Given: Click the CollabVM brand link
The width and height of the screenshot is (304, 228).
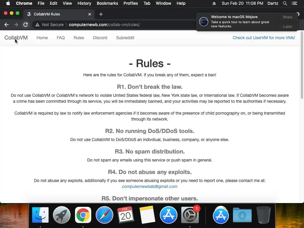Looking at the screenshot, I should tap(16, 38).
